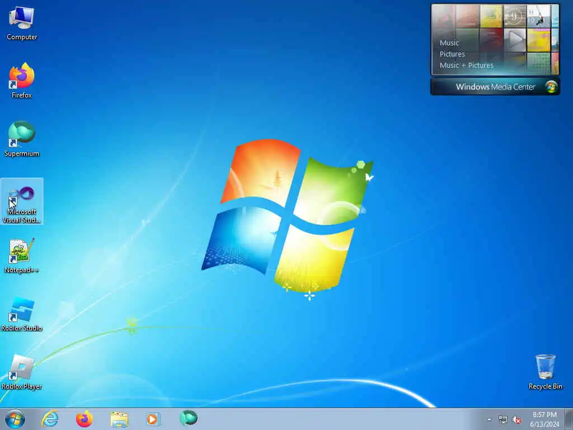The image size is (573, 430).
Task: Open the Windows Media Center title bar
Action: click(x=495, y=87)
